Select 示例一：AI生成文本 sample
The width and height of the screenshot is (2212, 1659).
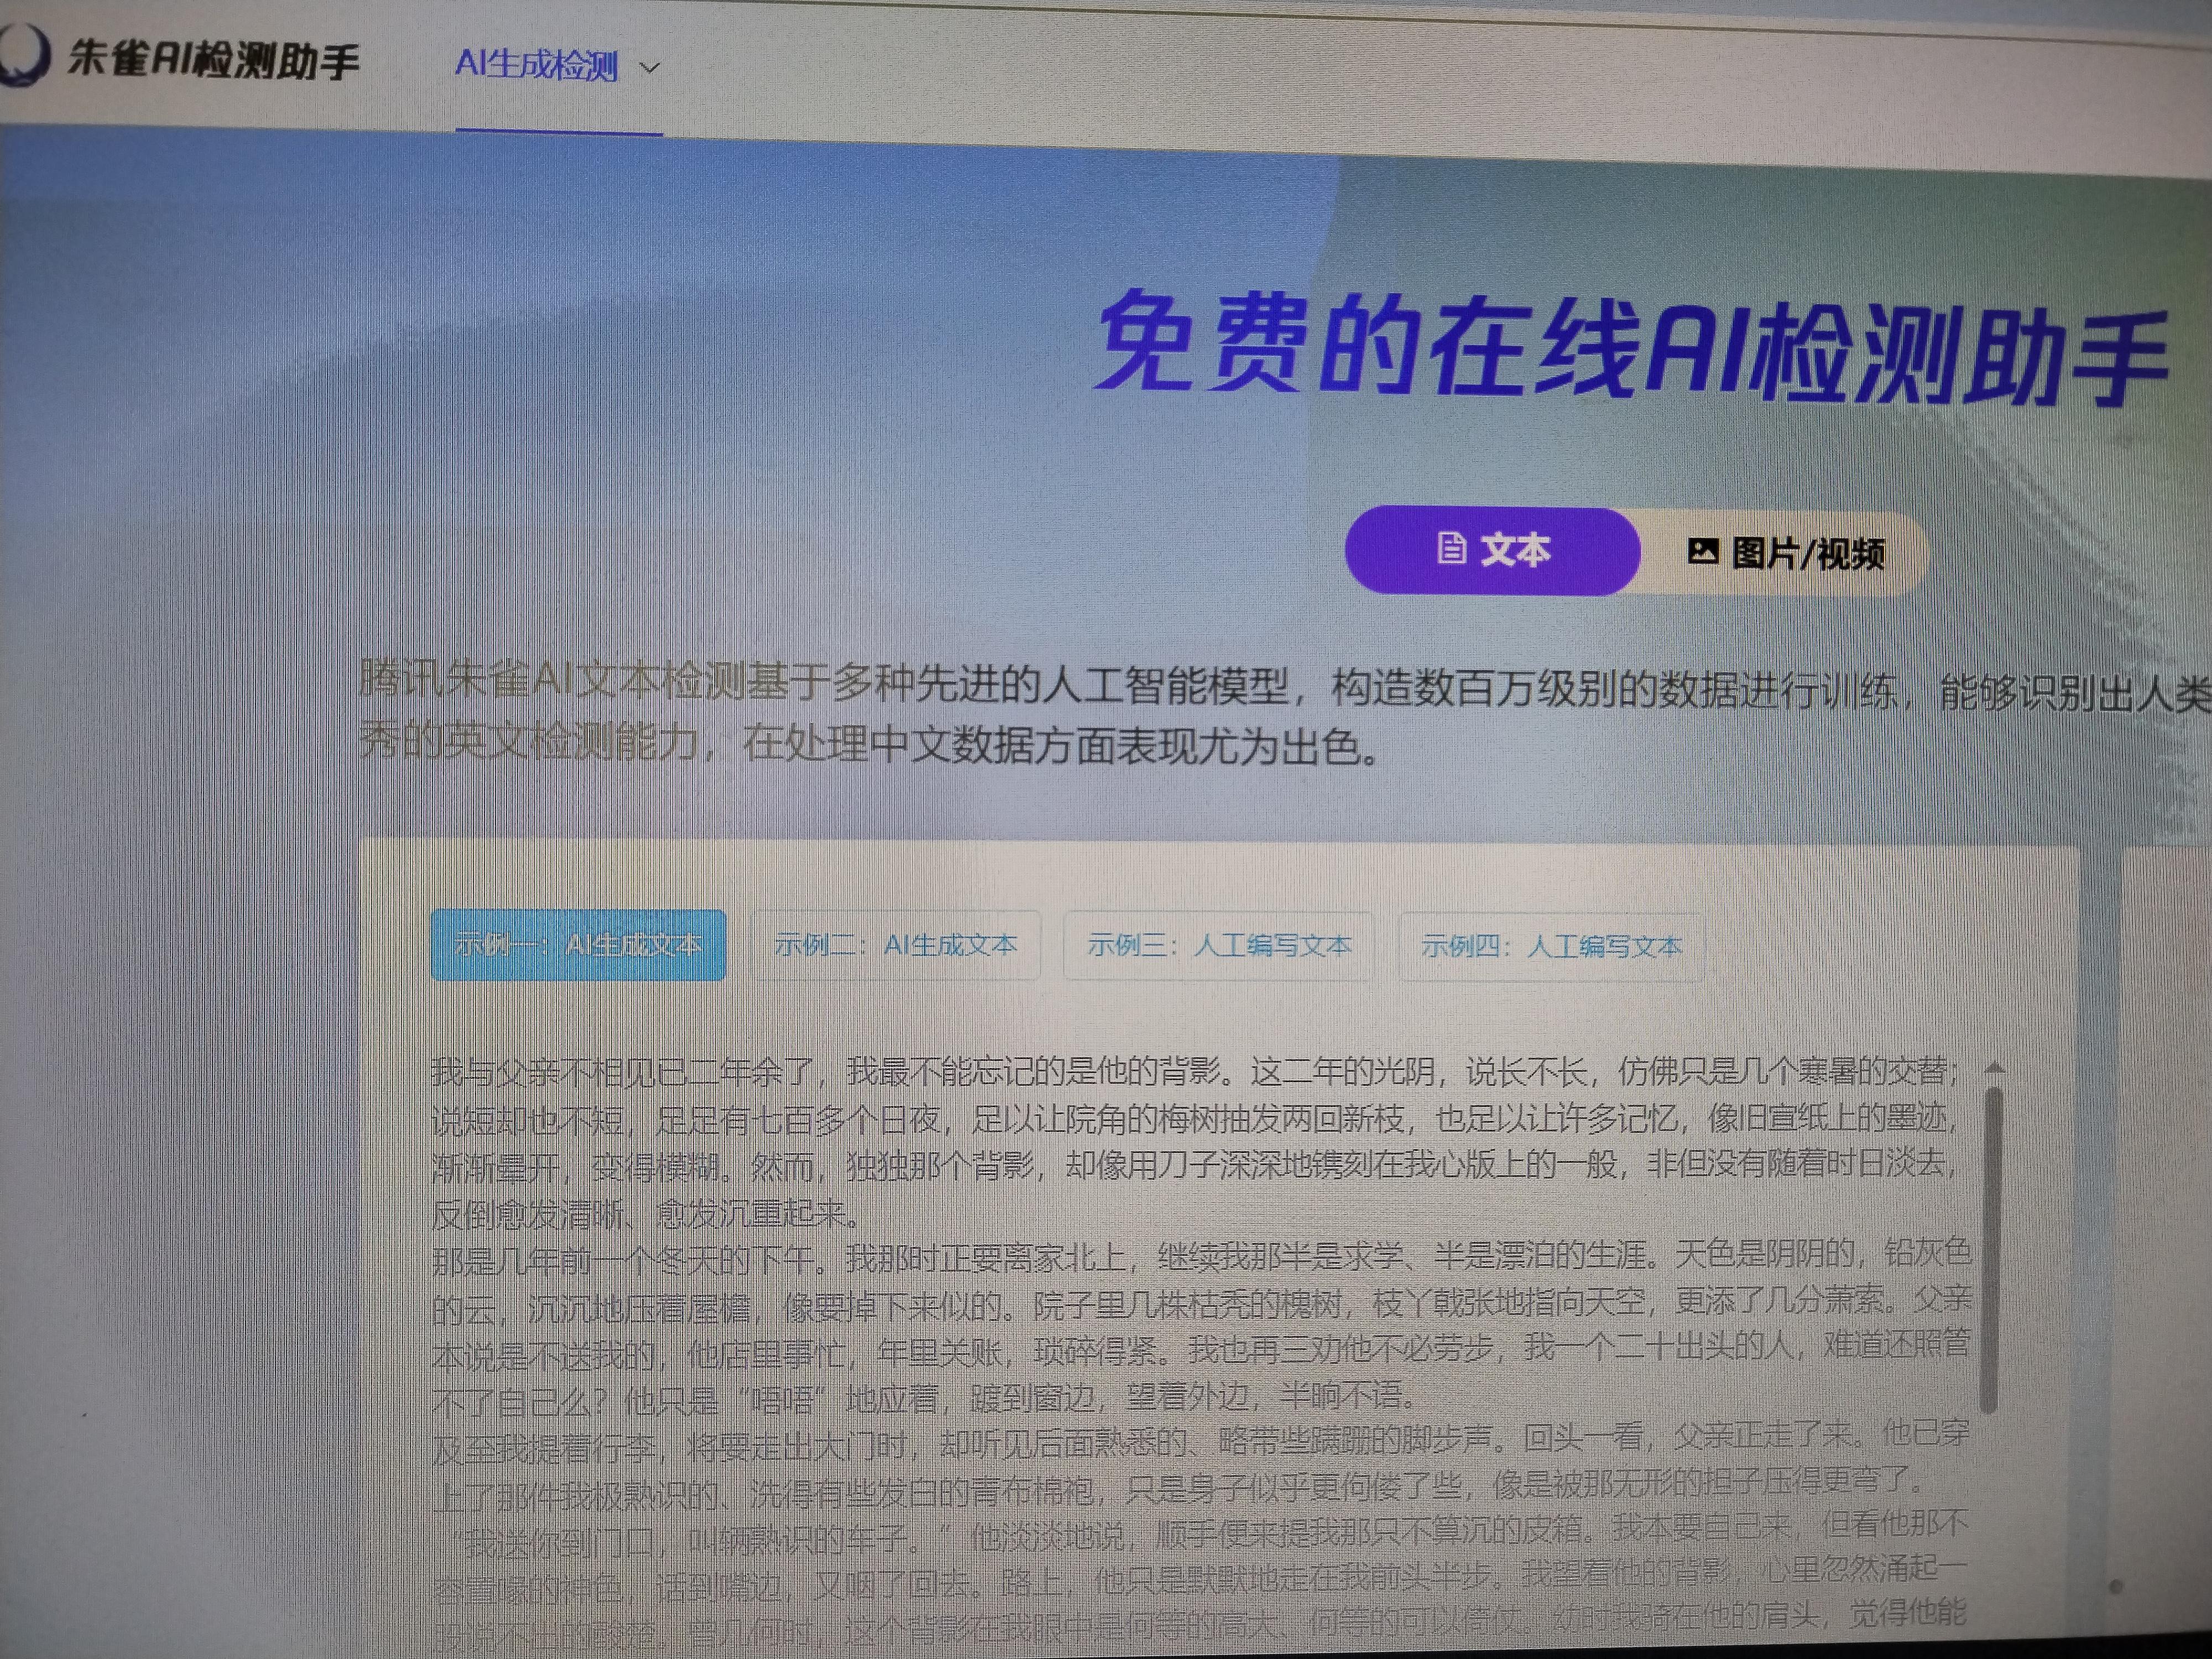(x=578, y=944)
